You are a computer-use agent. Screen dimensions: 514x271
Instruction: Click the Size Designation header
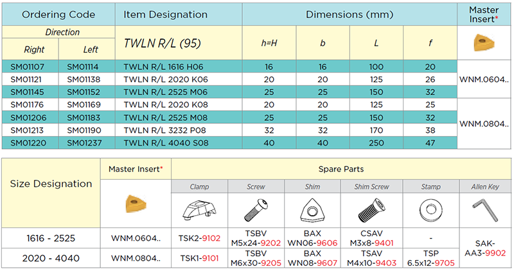pyautogui.click(x=51, y=184)
